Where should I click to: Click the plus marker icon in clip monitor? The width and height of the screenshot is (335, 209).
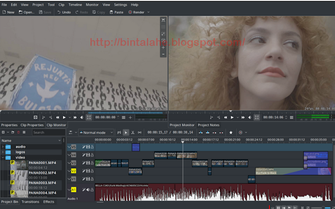click(130, 117)
